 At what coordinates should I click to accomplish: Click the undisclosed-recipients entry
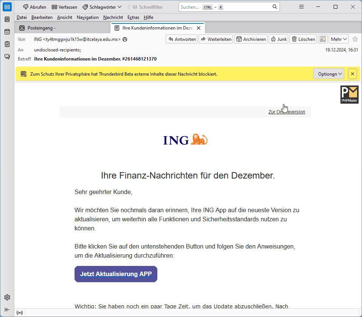coord(57,50)
